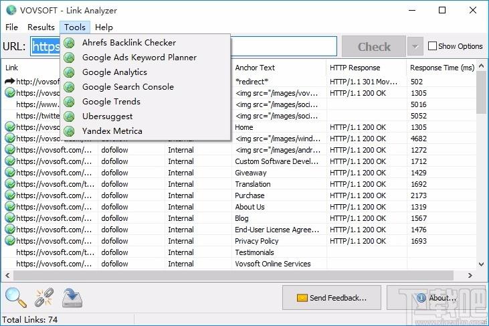The width and height of the screenshot is (489, 326).
Task: Select the "*redirect*" anchor text cell
Action: tap(252, 82)
